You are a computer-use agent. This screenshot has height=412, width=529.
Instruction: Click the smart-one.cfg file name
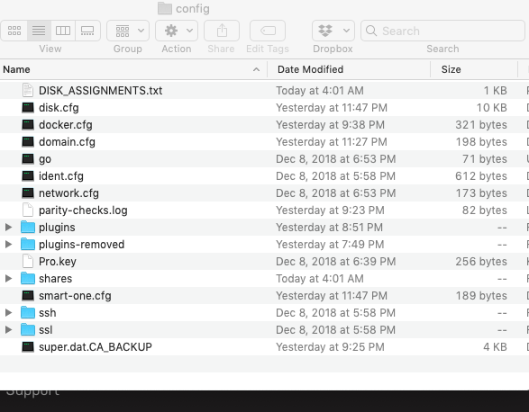75,296
